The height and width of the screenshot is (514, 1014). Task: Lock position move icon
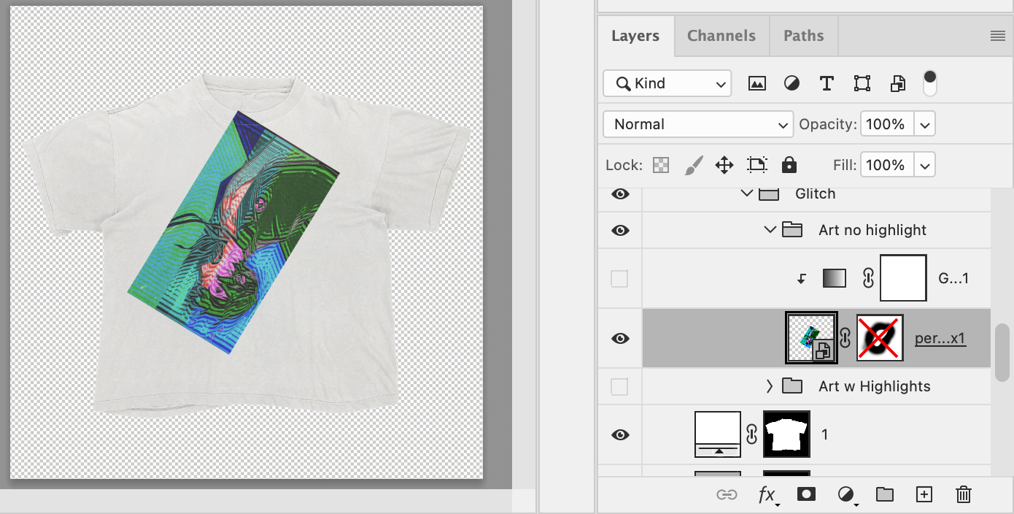pyautogui.click(x=724, y=165)
